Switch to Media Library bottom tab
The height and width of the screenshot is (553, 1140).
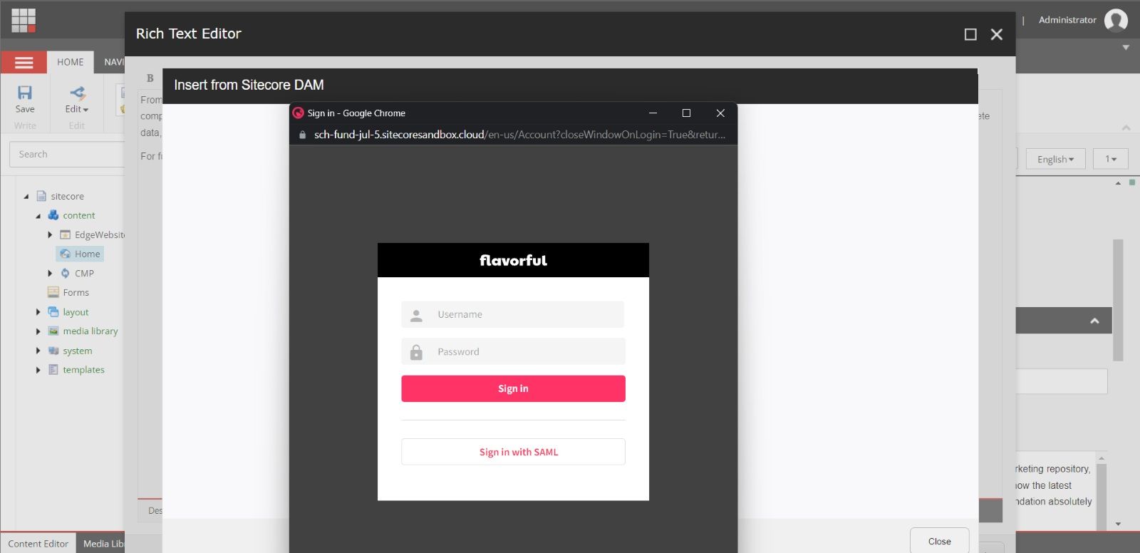pyautogui.click(x=102, y=543)
